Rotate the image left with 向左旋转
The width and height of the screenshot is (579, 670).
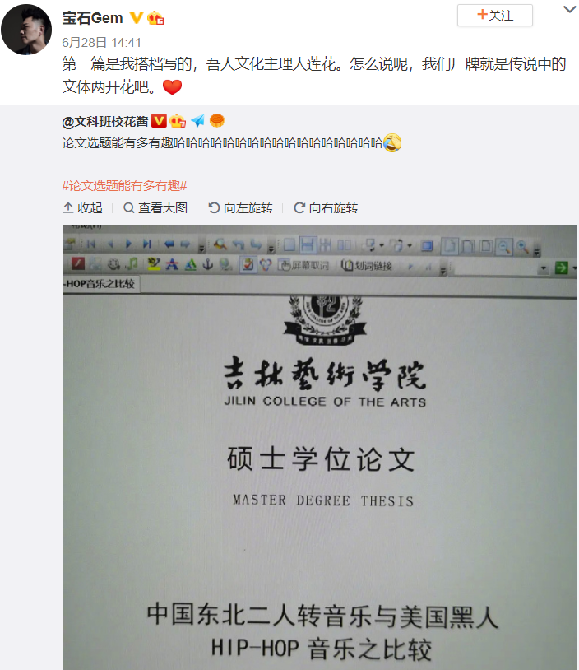240,208
